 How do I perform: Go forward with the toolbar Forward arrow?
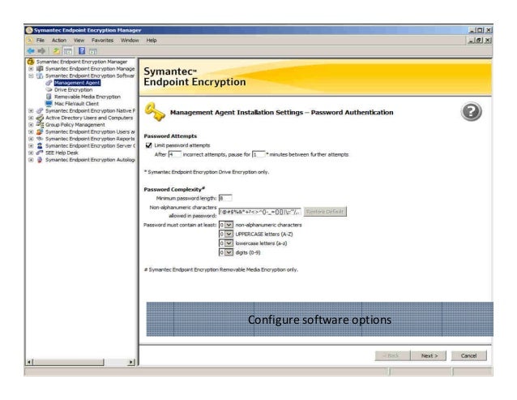pos(41,51)
